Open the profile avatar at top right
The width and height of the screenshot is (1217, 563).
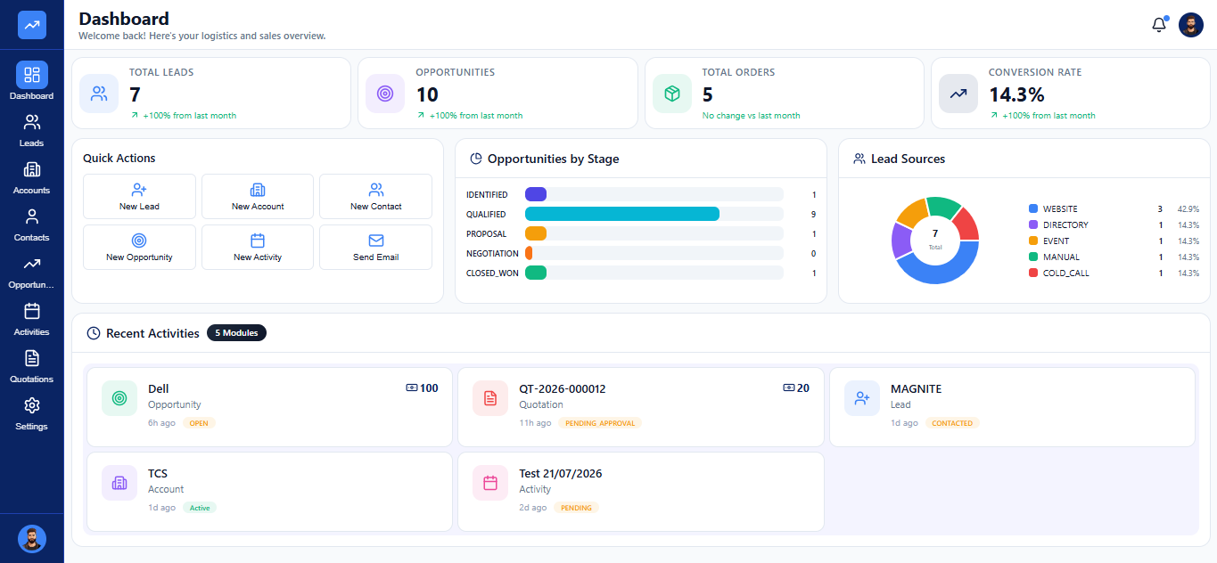click(x=1191, y=25)
